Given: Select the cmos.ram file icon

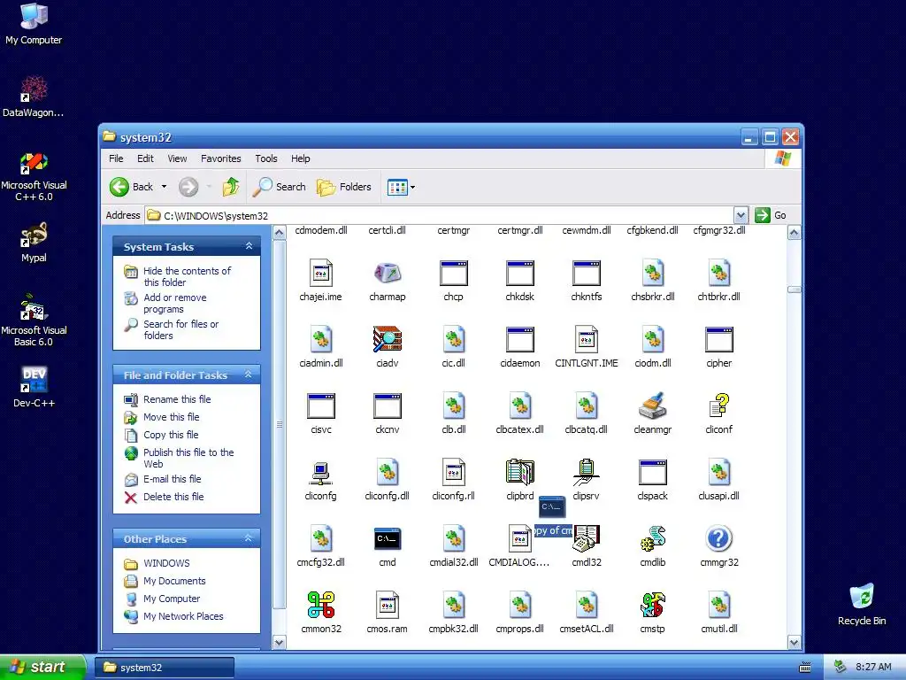Looking at the screenshot, I should click(388, 605).
